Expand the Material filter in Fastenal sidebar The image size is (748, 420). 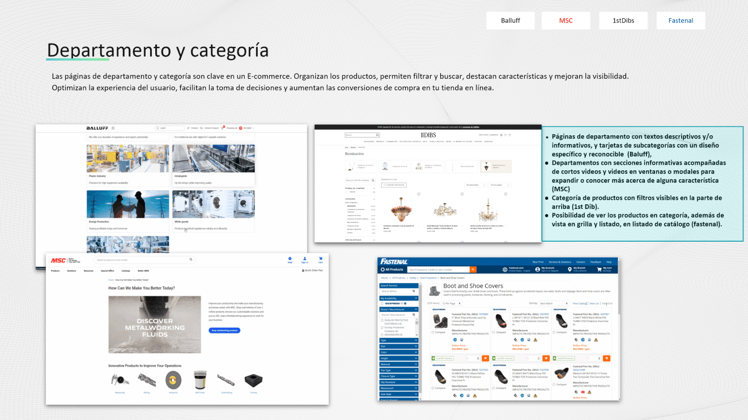click(x=399, y=365)
